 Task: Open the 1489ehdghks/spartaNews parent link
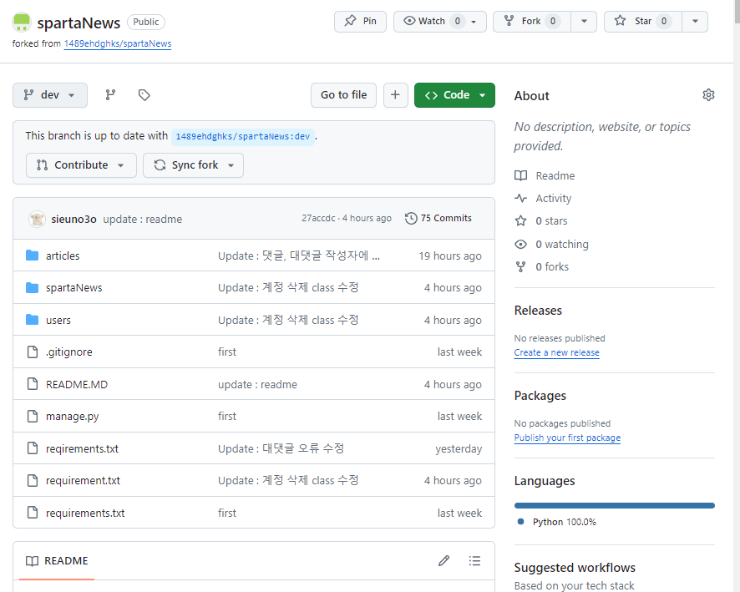(118, 43)
